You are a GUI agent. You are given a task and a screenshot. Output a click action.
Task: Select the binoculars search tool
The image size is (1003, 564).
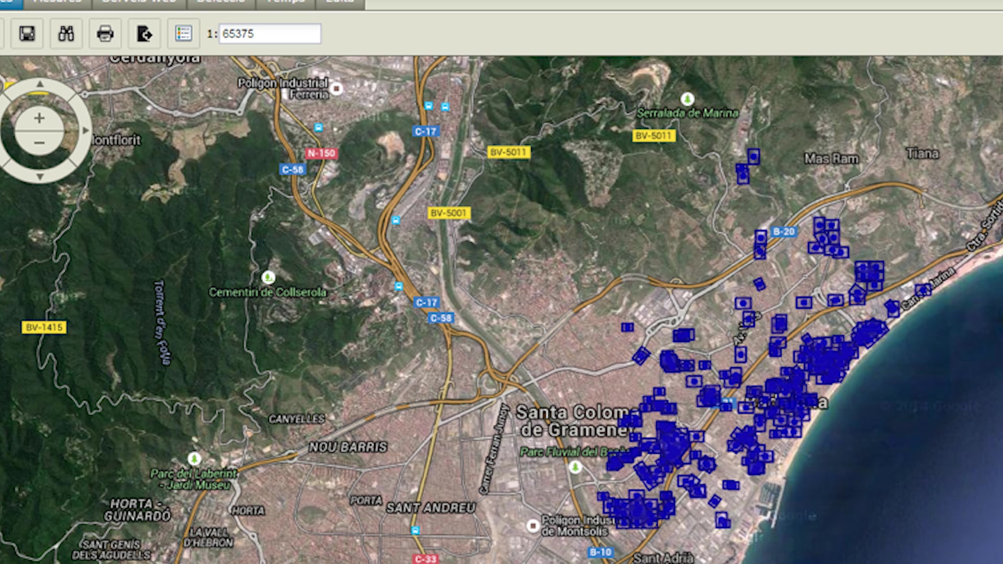pos(66,33)
